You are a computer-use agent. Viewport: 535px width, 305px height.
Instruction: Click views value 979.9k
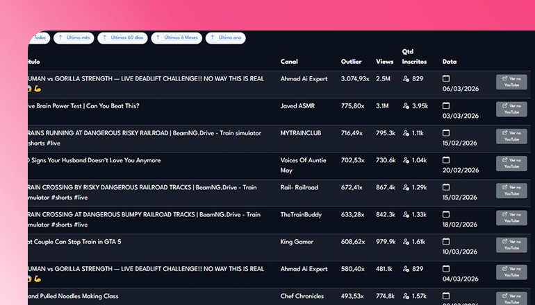pyautogui.click(x=386, y=242)
